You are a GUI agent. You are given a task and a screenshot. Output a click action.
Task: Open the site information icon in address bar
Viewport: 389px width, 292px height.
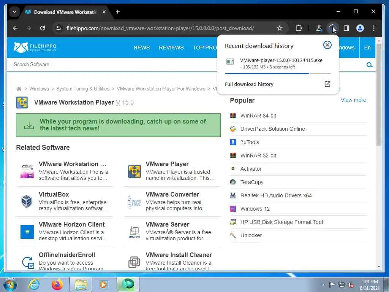point(59,28)
